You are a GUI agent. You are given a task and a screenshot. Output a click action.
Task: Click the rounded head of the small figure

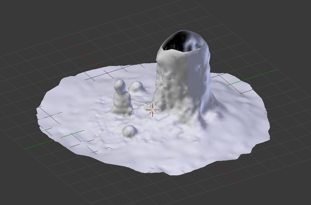click(120, 86)
